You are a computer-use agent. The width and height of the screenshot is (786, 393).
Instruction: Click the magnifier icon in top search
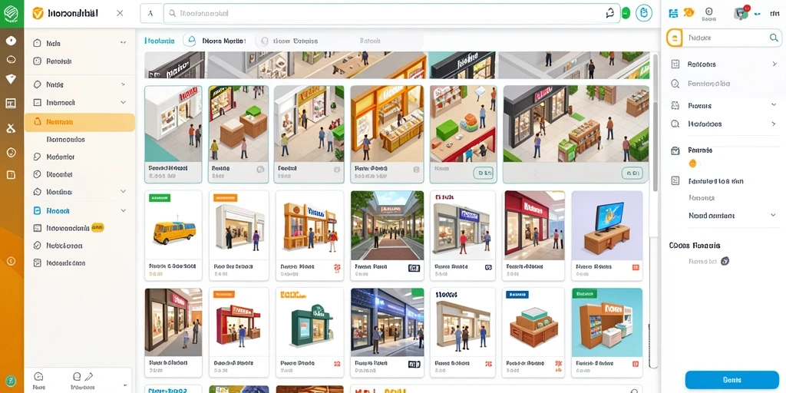[173, 14]
